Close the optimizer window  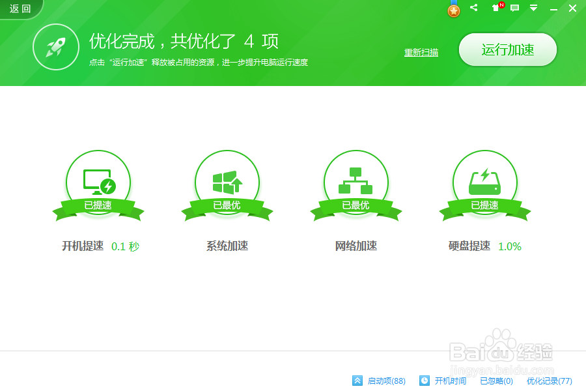pyautogui.click(x=572, y=8)
